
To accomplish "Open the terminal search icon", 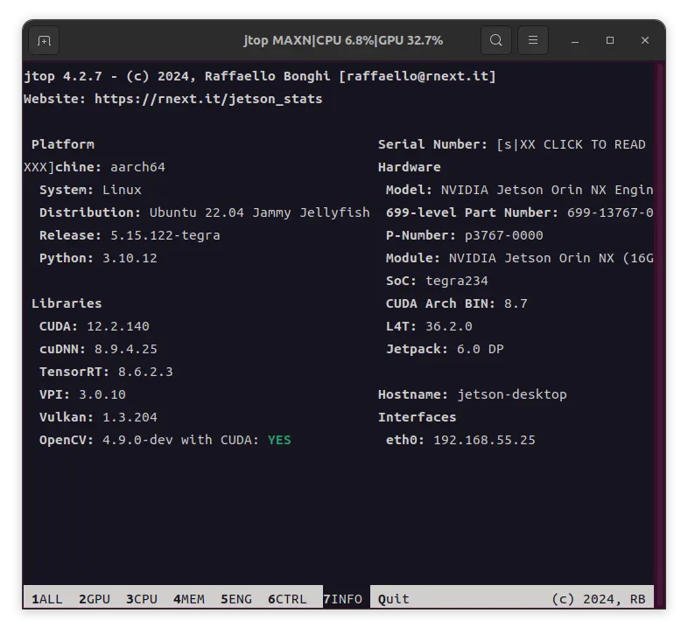I will pos(495,40).
